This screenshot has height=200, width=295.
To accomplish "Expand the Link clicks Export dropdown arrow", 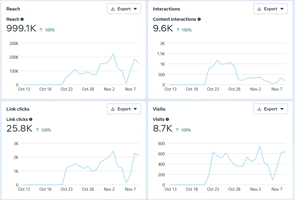I will click(135, 109).
